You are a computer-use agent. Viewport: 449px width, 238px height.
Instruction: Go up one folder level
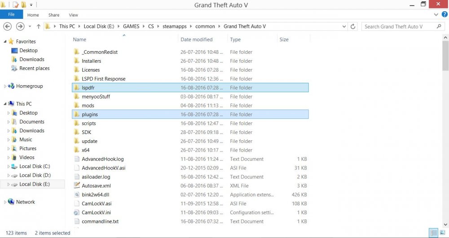38,26
